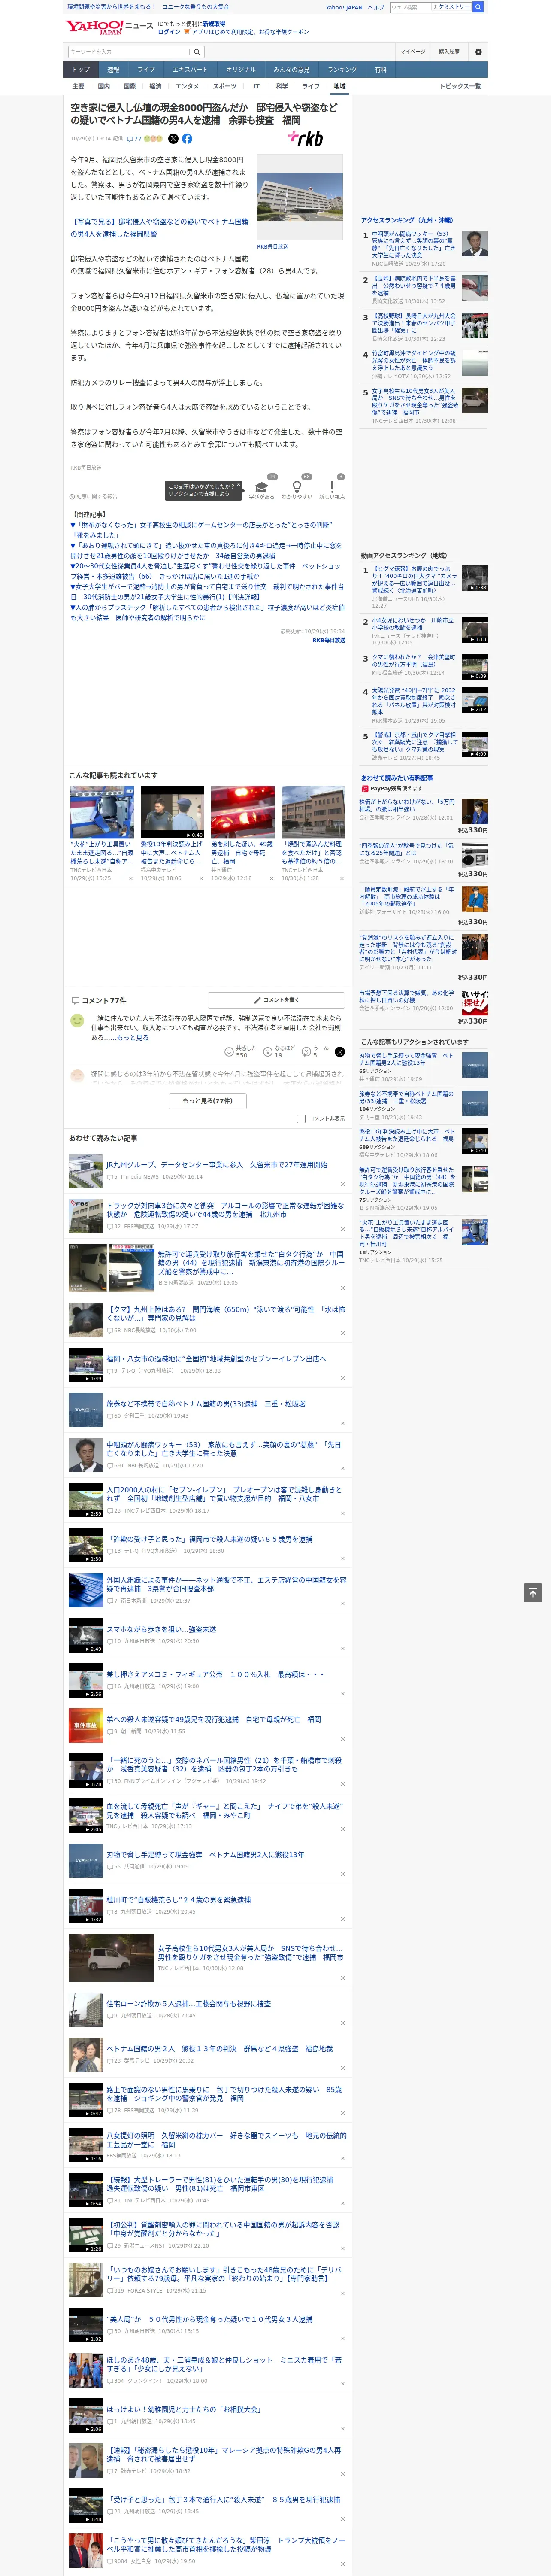Select the 速報 tab
The image size is (551, 2576).
tap(113, 70)
